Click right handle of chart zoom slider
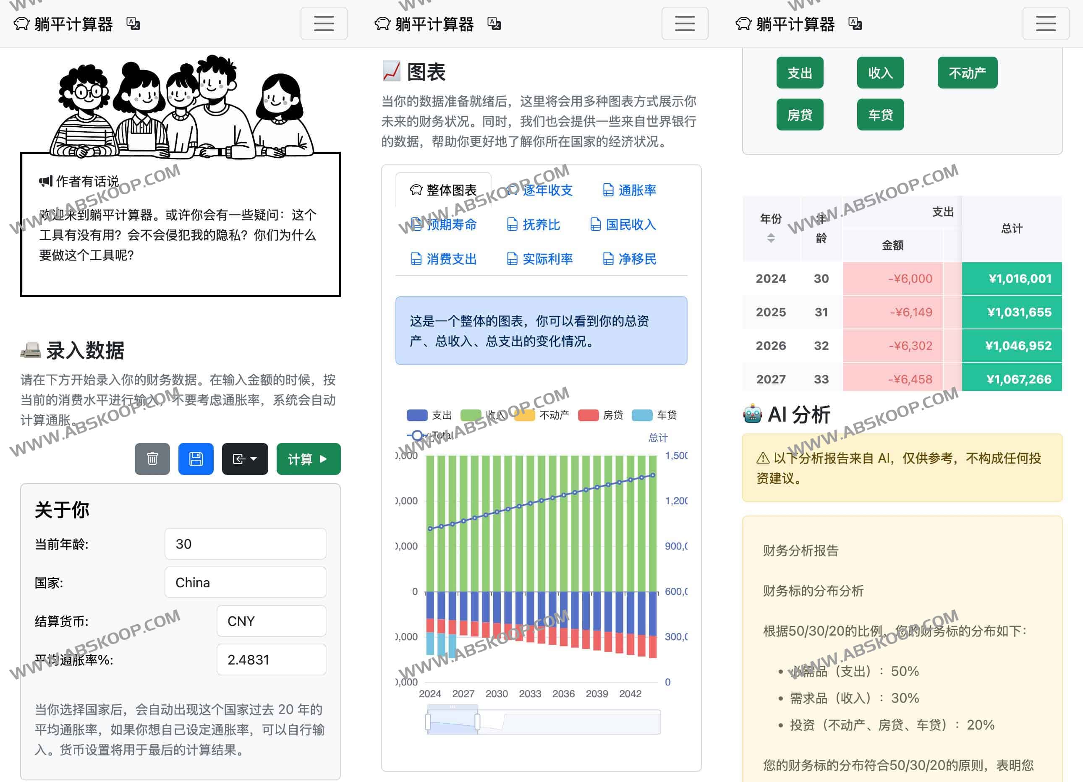The height and width of the screenshot is (782, 1083). pyautogui.click(x=478, y=722)
